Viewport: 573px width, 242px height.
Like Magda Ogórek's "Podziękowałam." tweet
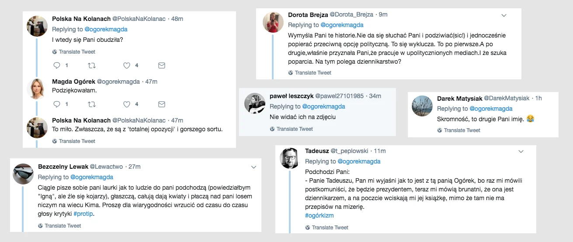pos(126,104)
